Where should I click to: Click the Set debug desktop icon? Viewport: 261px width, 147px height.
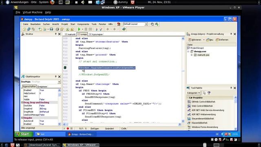pos(157,24)
